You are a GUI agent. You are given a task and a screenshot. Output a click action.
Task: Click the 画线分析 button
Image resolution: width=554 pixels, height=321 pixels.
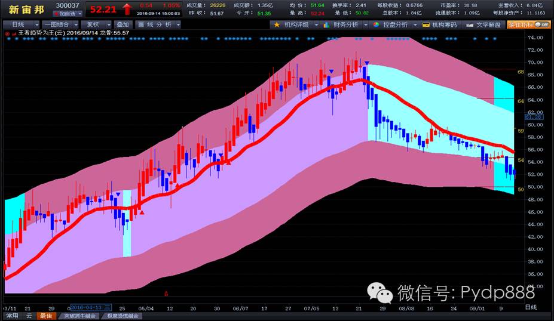tap(155, 24)
